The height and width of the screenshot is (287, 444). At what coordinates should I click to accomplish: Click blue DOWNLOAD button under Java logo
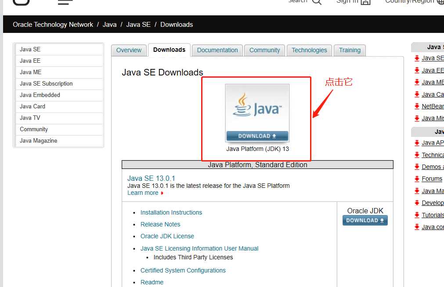pos(257,136)
